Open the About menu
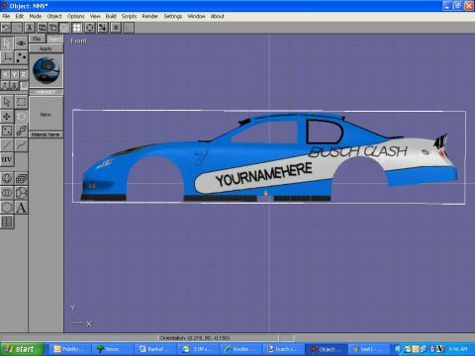 click(x=218, y=16)
